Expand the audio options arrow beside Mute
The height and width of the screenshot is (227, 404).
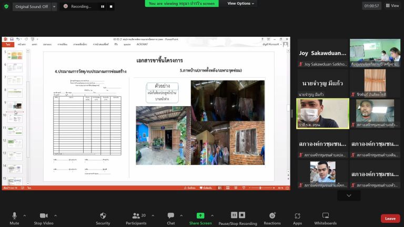pos(26,215)
